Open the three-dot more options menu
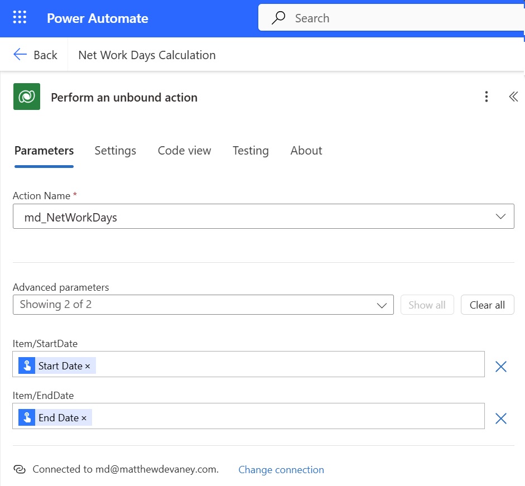 tap(486, 97)
